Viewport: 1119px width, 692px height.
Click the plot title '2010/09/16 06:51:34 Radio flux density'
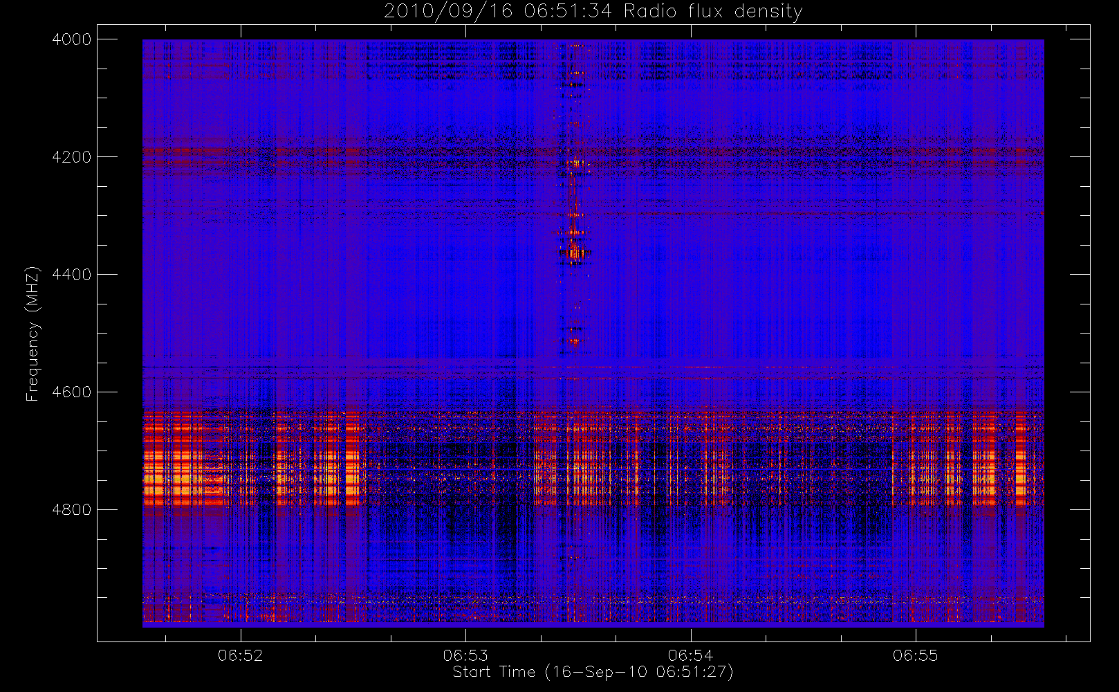click(593, 12)
